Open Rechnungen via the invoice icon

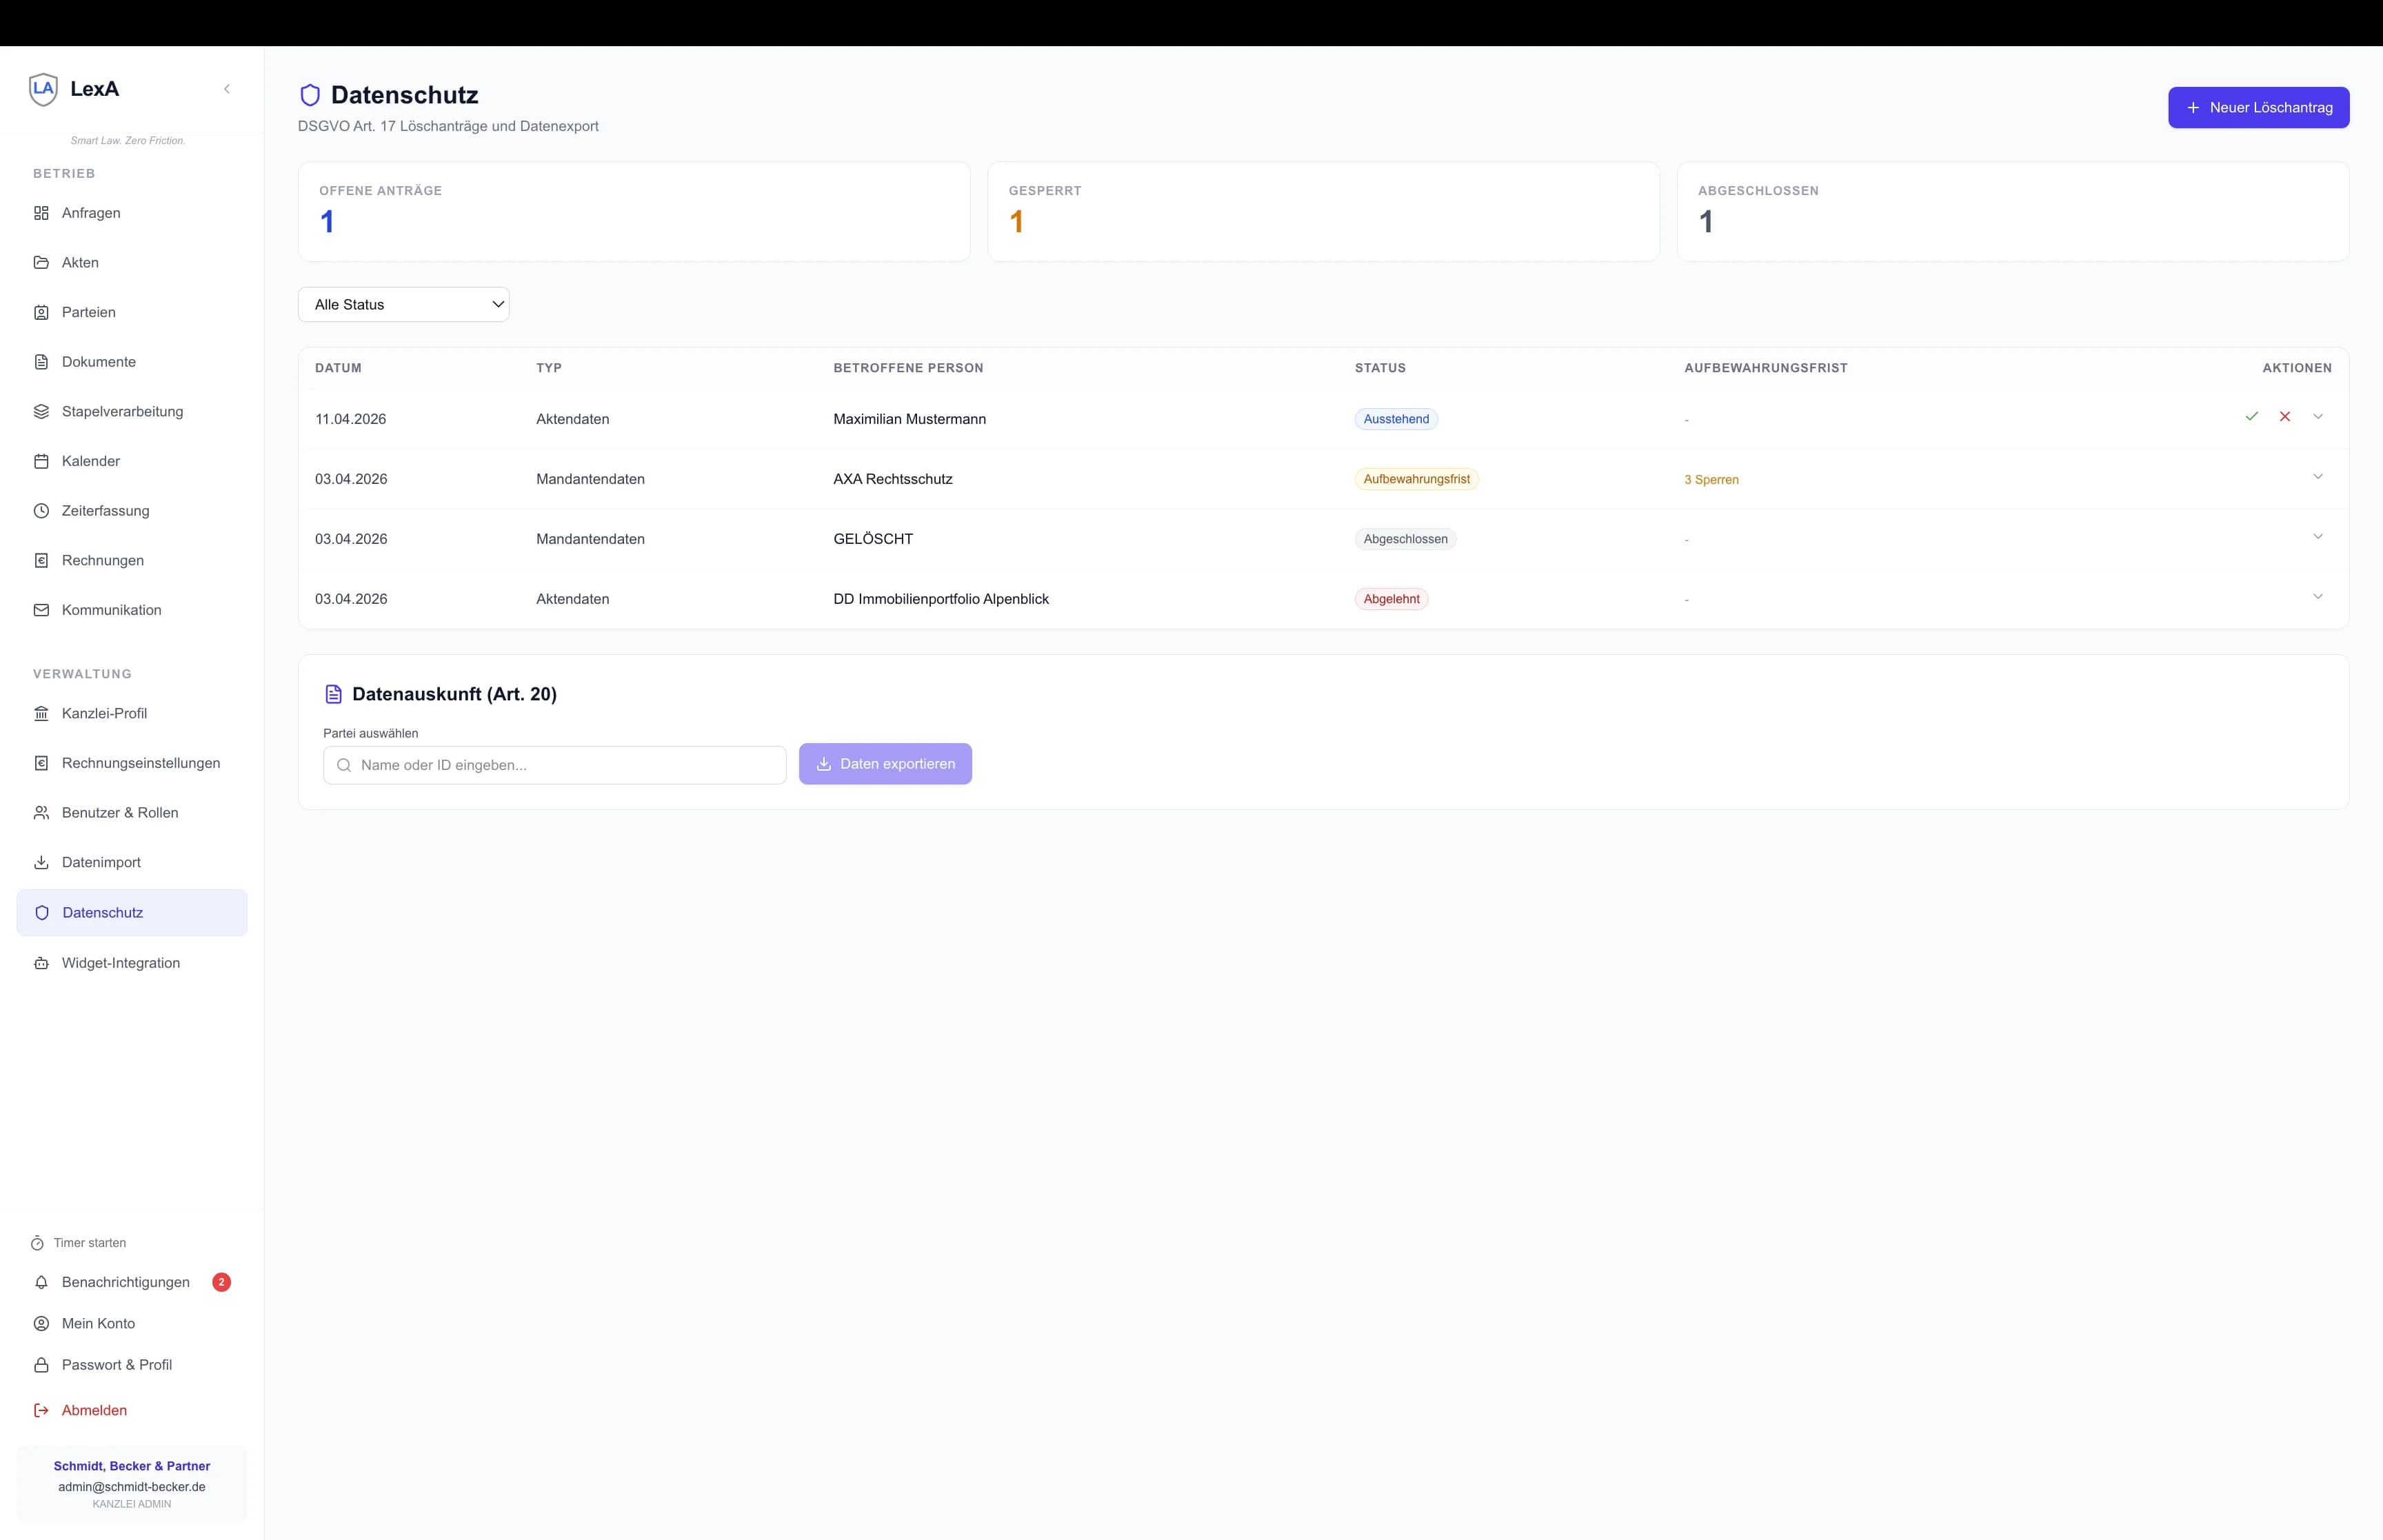tap(41, 560)
